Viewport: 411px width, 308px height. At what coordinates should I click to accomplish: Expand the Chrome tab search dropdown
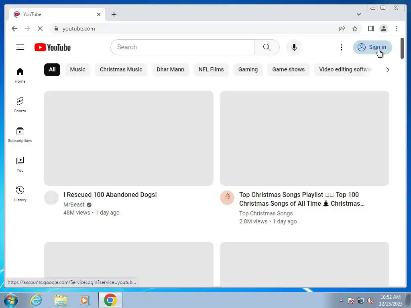(x=358, y=14)
